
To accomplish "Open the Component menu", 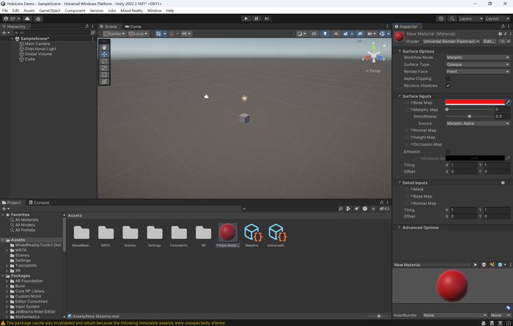I will coord(75,10).
